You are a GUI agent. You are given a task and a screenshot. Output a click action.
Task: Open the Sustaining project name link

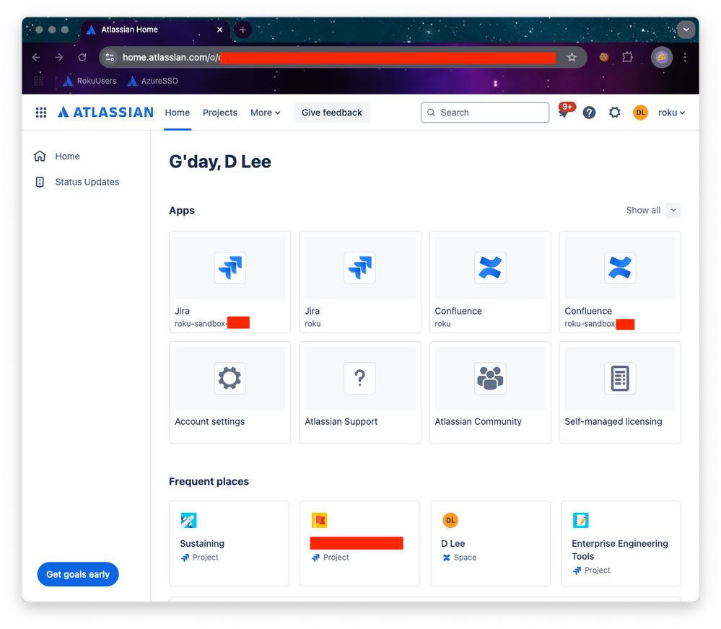(x=202, y=544)
